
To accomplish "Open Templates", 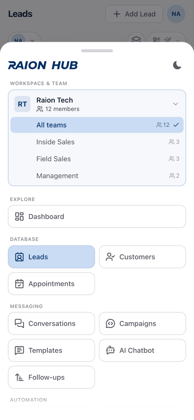I will coord(51,350).
